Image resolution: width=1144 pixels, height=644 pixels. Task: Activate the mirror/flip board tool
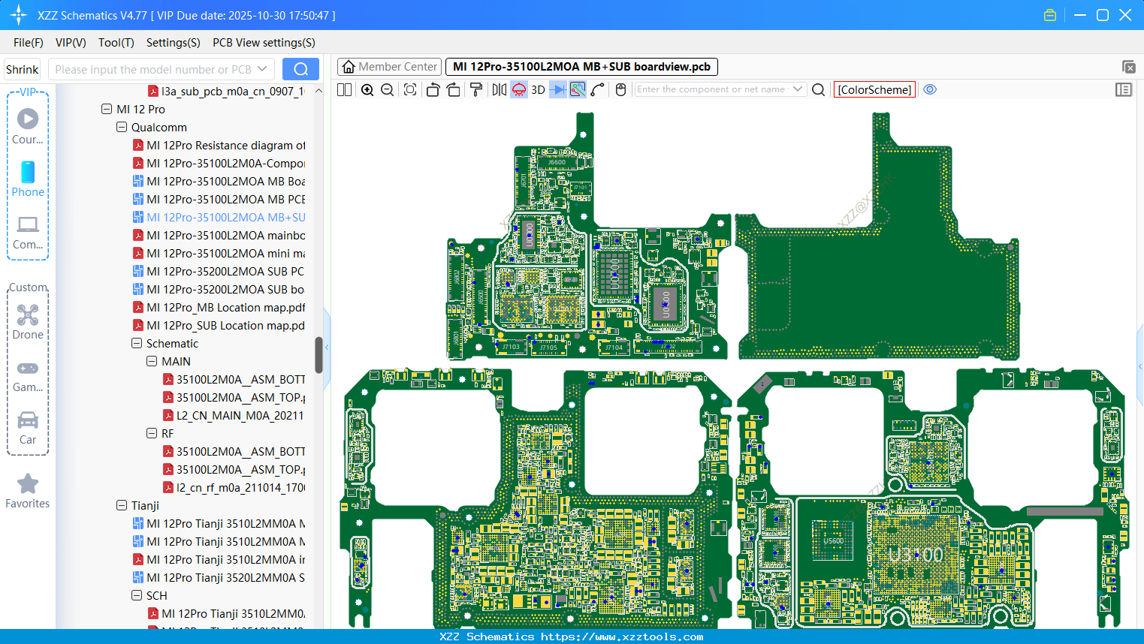point(497,89)
